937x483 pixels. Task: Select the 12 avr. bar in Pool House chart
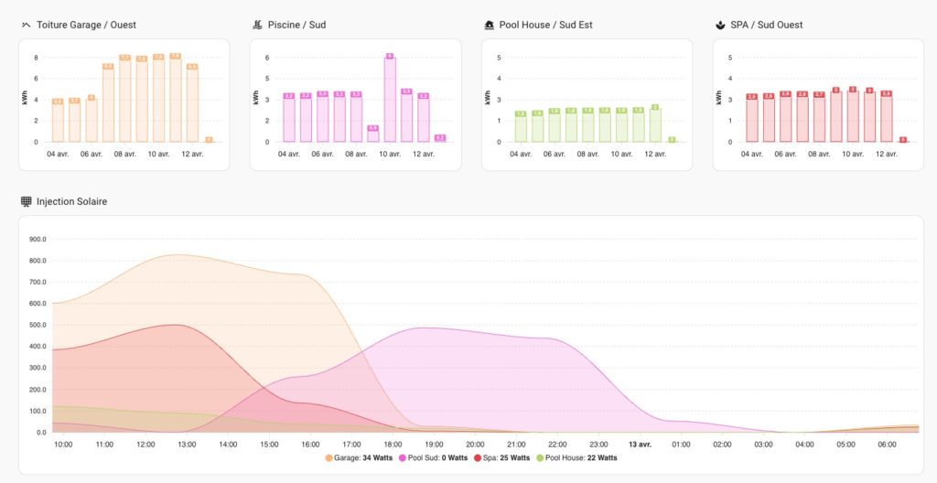click(655, 125)
